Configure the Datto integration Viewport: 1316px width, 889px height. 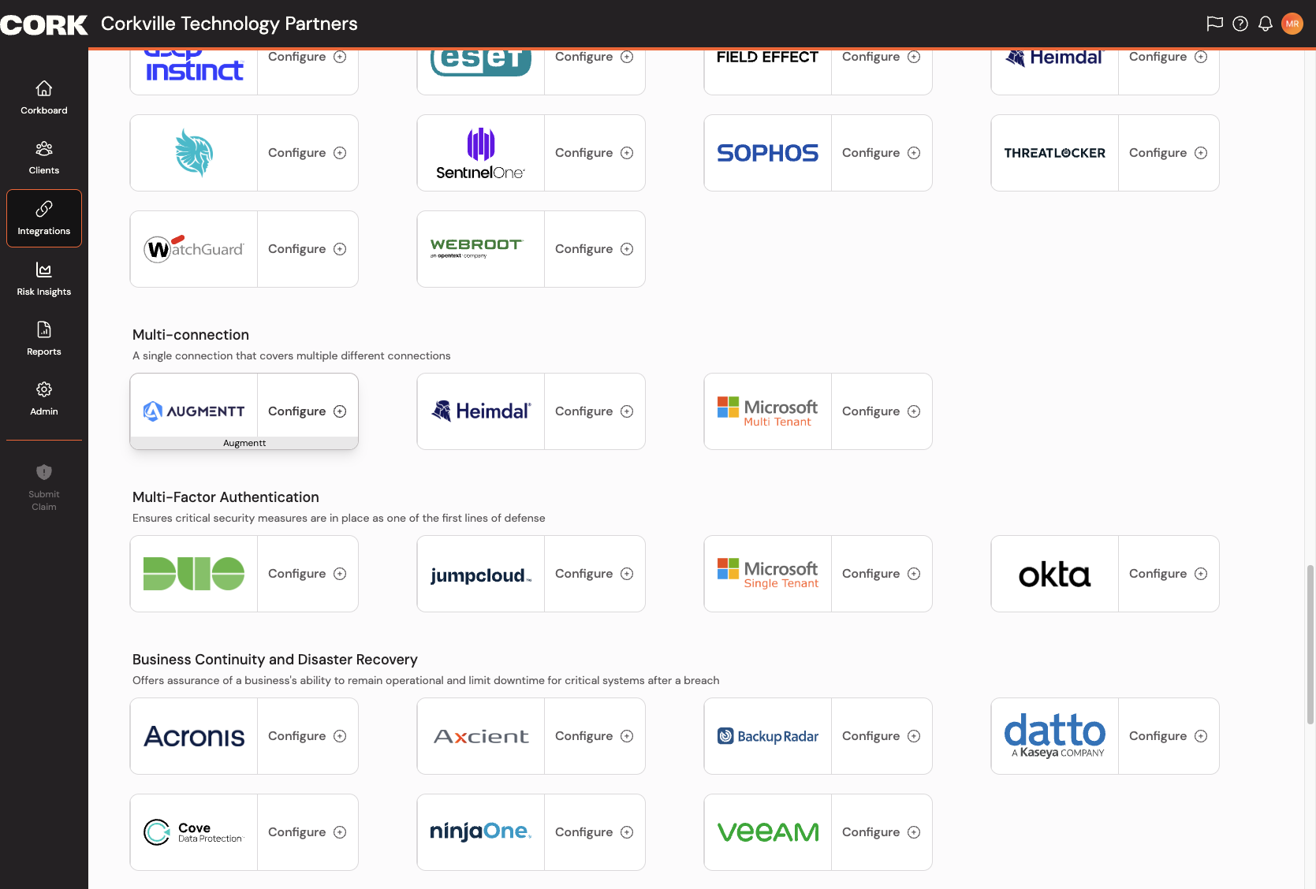tap(1169, 736)
